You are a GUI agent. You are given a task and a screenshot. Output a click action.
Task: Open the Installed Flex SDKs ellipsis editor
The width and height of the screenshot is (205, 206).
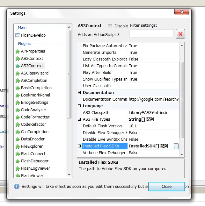click(176, 146)
